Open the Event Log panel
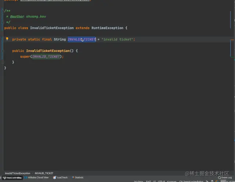This screenshot has width=235, height=182. click(x=225, y=178)
